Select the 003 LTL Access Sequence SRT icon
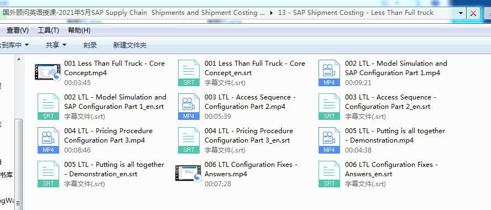The height and width of the screenshot is (210, 491). tap(329, 107)
